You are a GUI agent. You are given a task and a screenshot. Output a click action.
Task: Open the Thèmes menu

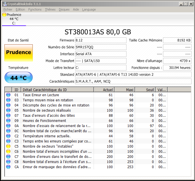(50, 9)
